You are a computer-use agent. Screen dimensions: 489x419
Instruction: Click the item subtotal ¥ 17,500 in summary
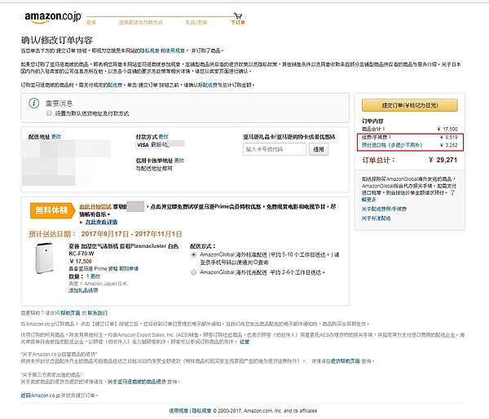[447, 129]
